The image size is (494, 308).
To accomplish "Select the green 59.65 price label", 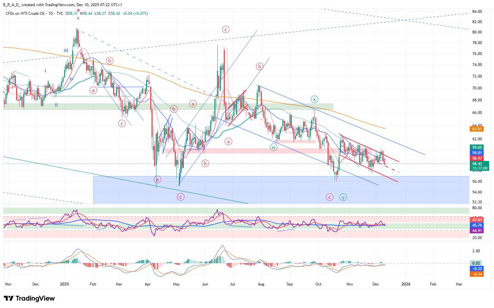I will [477, 147].
